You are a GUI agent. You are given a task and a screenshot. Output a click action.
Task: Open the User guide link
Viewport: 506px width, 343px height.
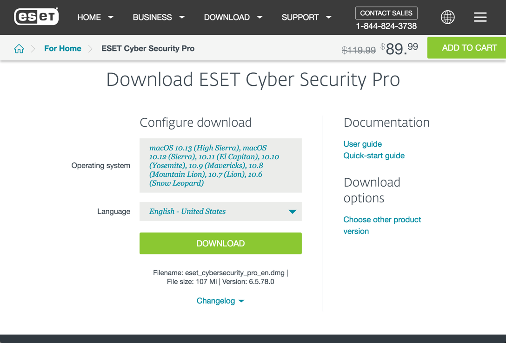(x=362, y=144)
